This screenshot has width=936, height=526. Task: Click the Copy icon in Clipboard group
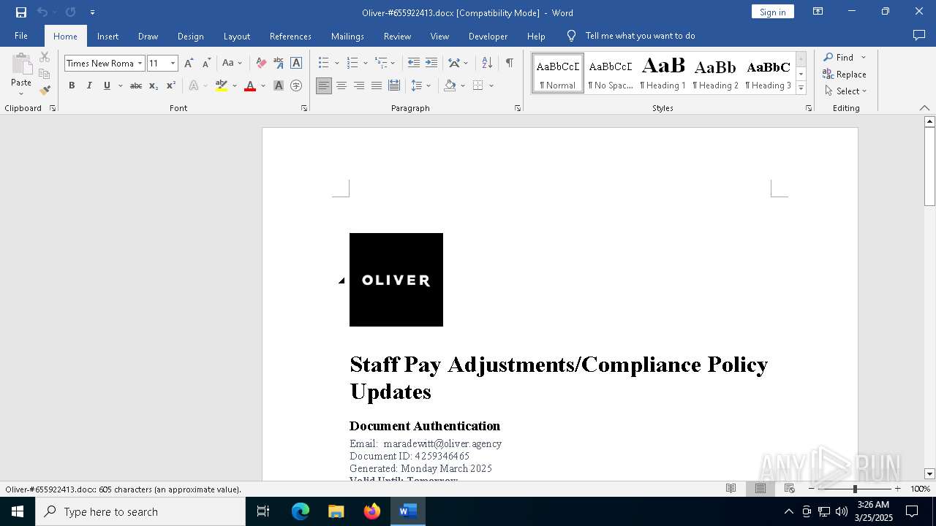point(45,74)
